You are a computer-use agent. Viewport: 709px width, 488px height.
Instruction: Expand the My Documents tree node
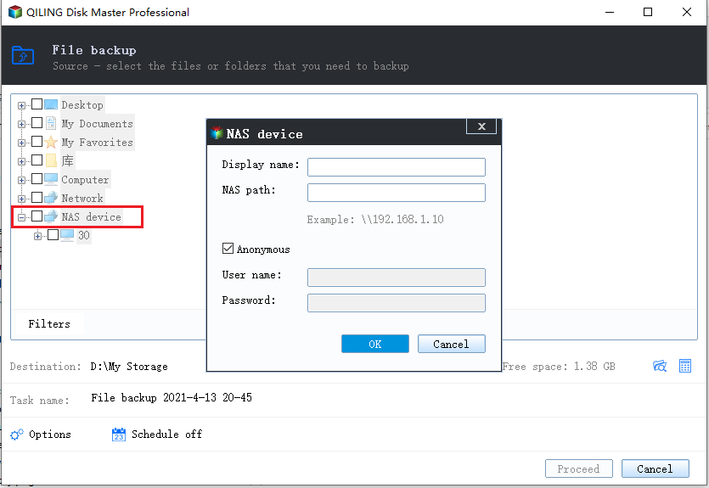(21, 124)
